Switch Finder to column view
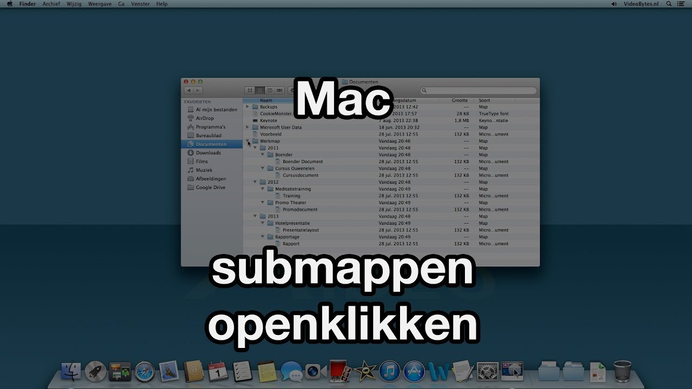The width and height of the screenshot is (692, 389). [270, 90]
